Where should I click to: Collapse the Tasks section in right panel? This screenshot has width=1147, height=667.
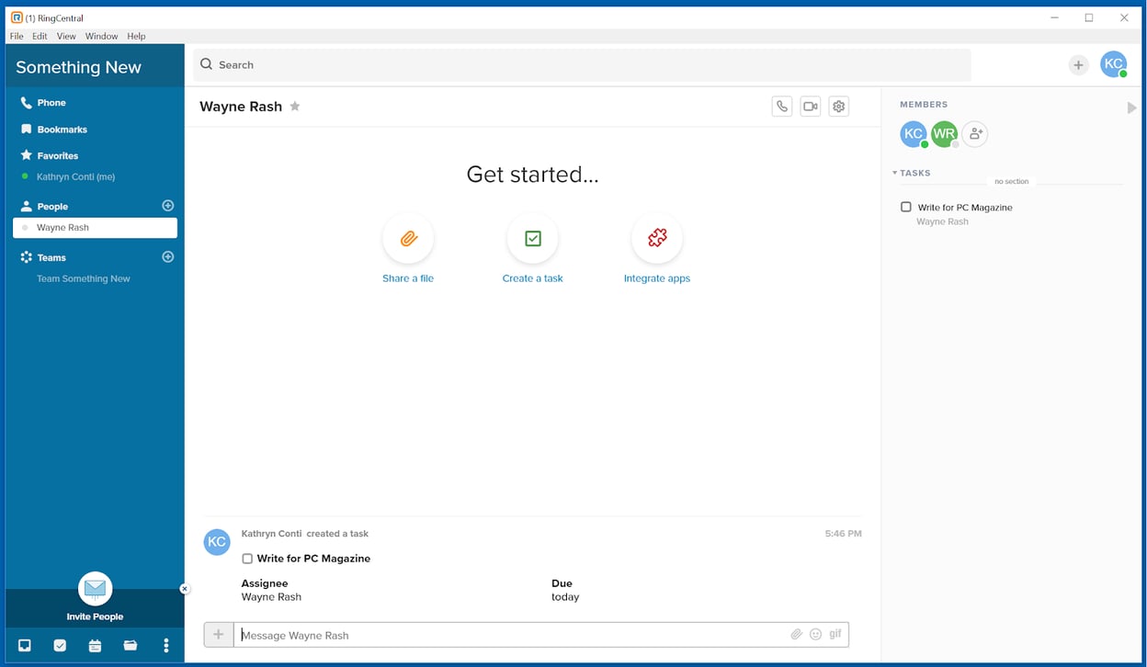pos(894,173)
